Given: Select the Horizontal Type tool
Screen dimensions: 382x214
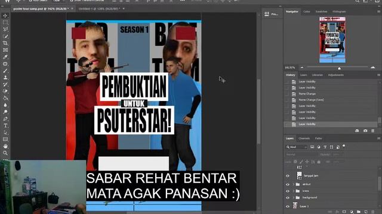Looking at the screenshot, I should tap(5, 125).
